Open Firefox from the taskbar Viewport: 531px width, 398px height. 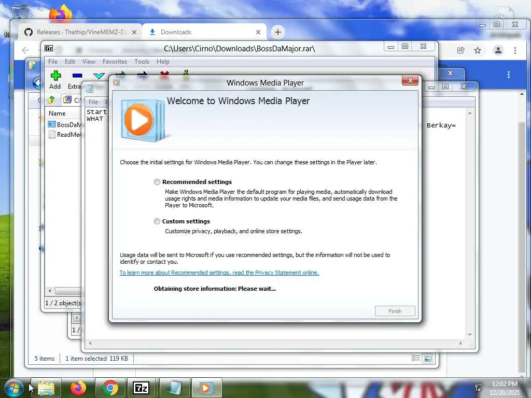78,388
